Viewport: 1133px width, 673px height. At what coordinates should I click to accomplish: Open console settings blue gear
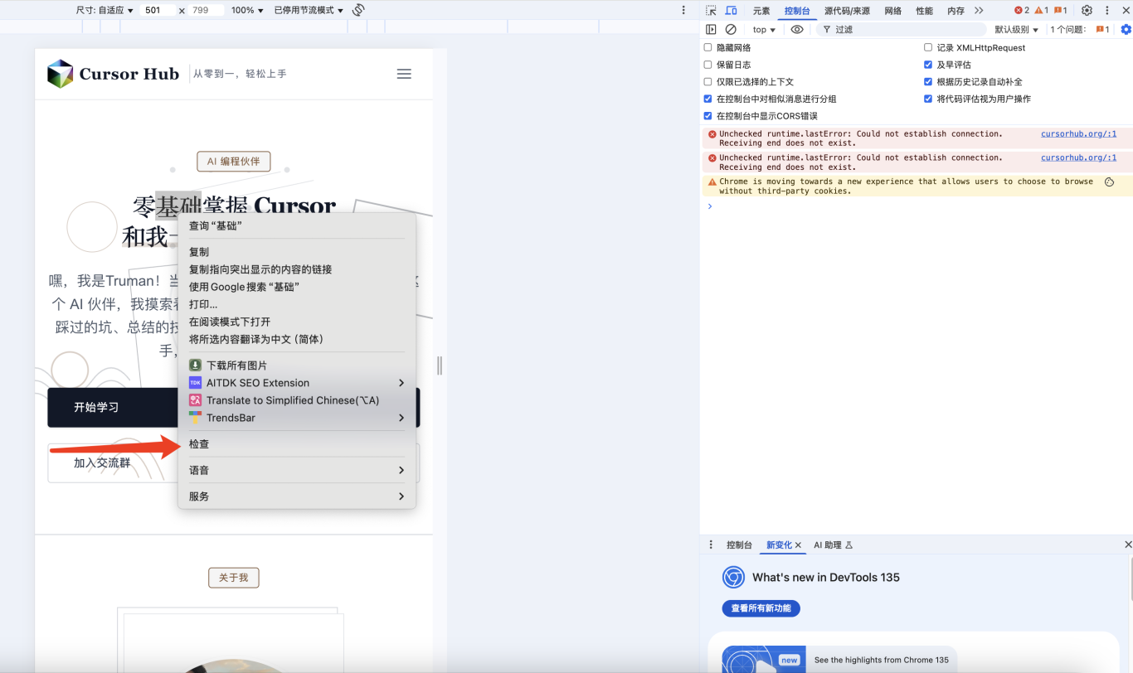click(x=1126, y=29)
